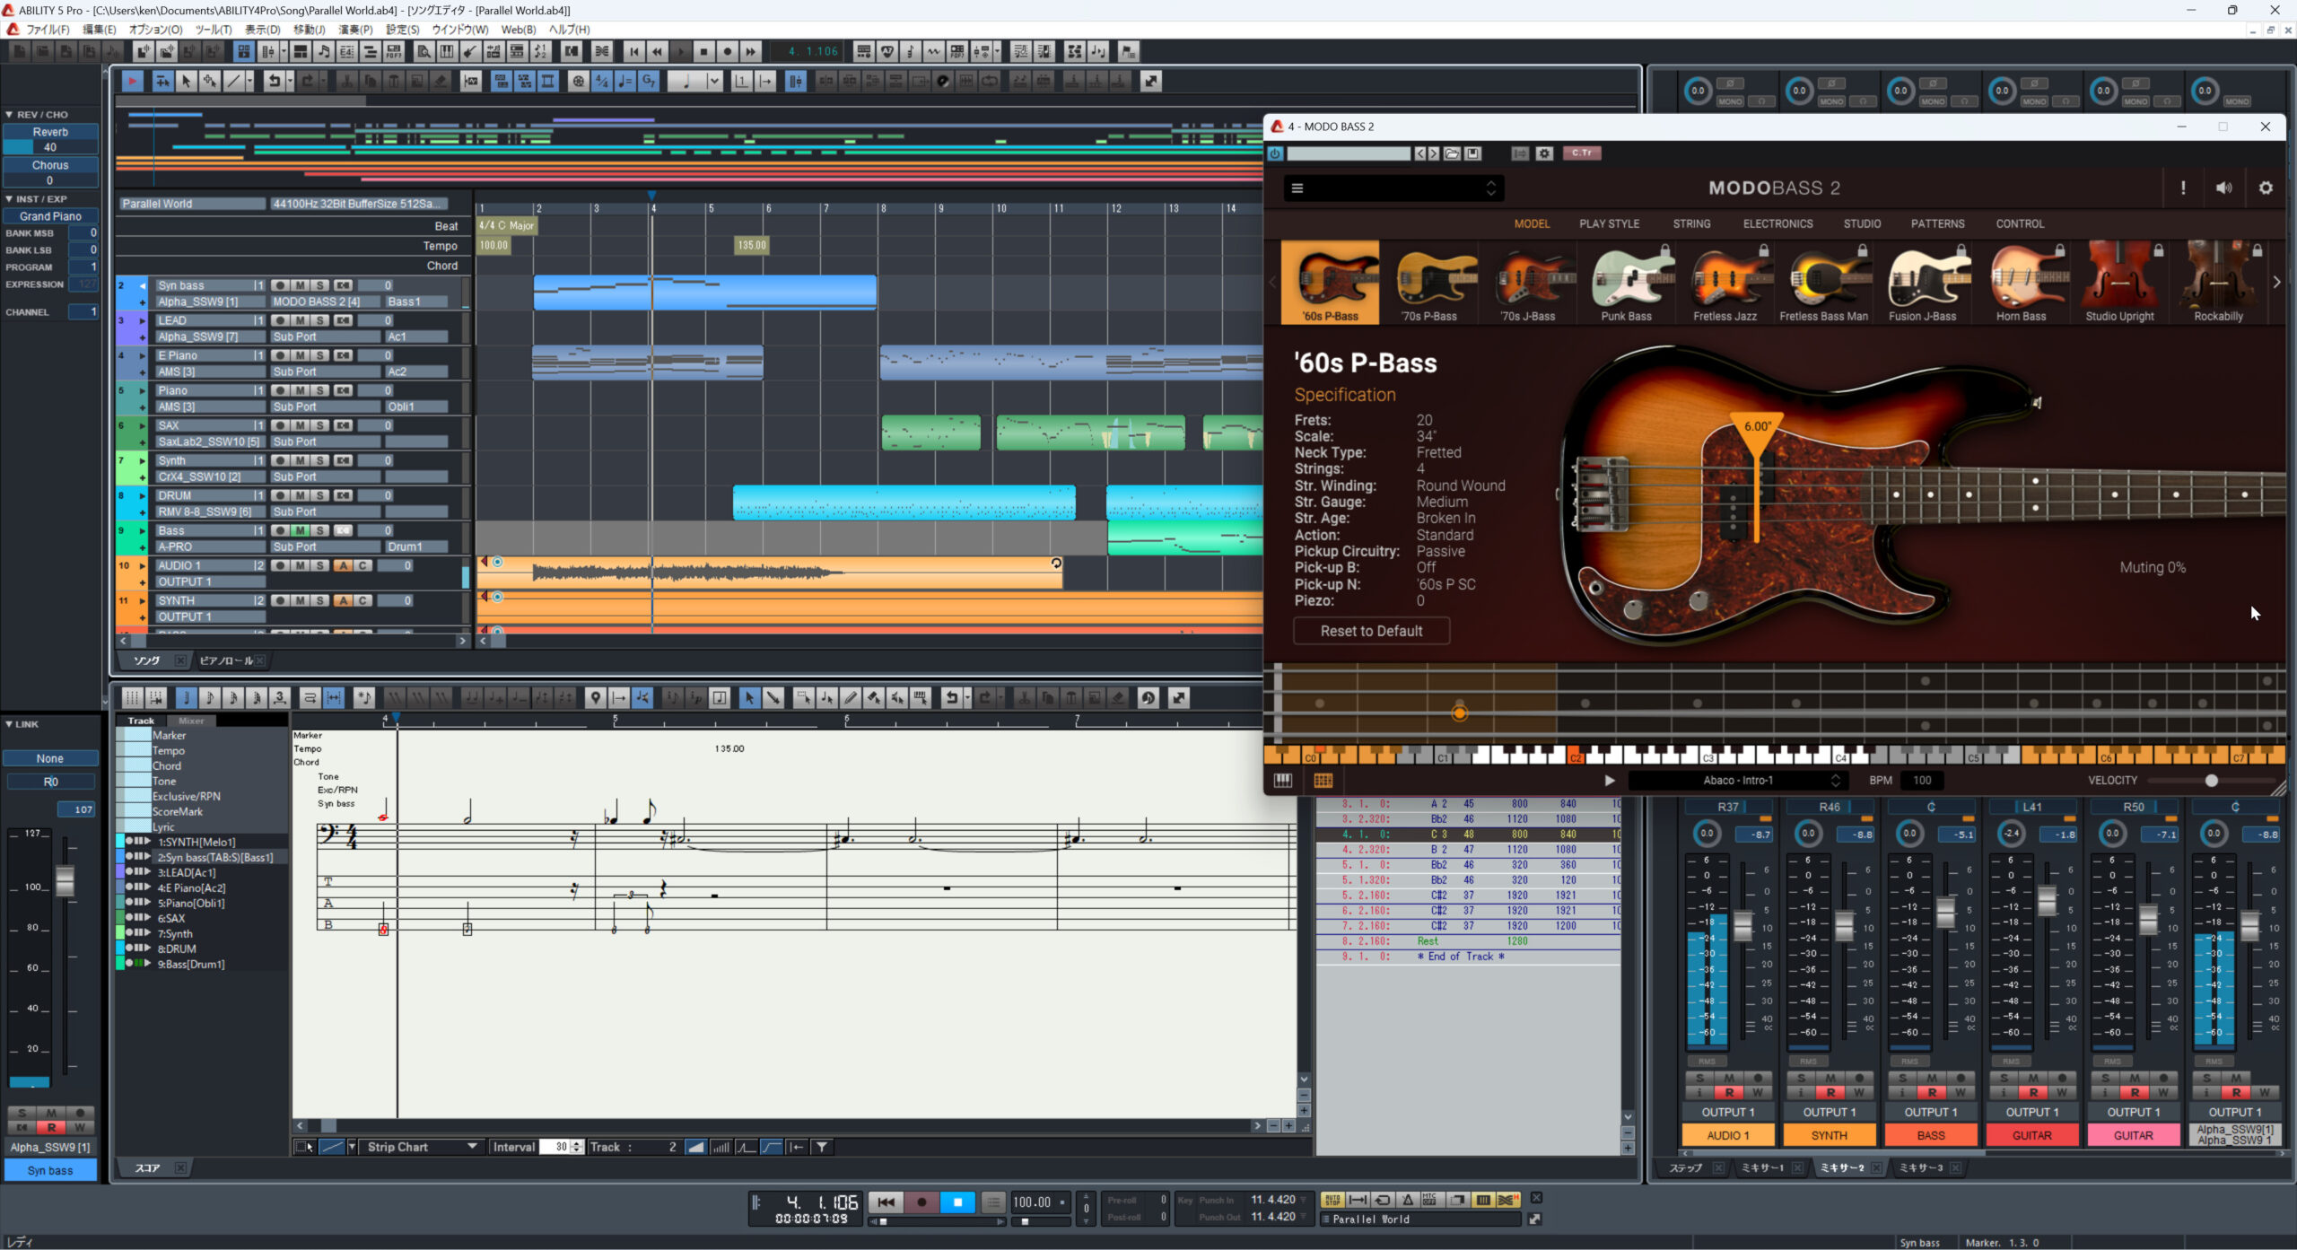The height and width of the screenshot is (1250, 2297).
Task: Open the ELECTRONICS tab
Action: [1777, 224]
